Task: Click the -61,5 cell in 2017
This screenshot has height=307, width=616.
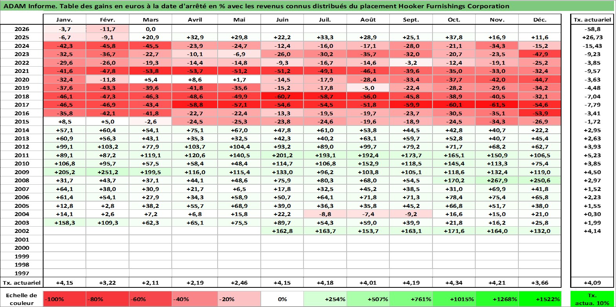Action: click(x=497, y=105)
